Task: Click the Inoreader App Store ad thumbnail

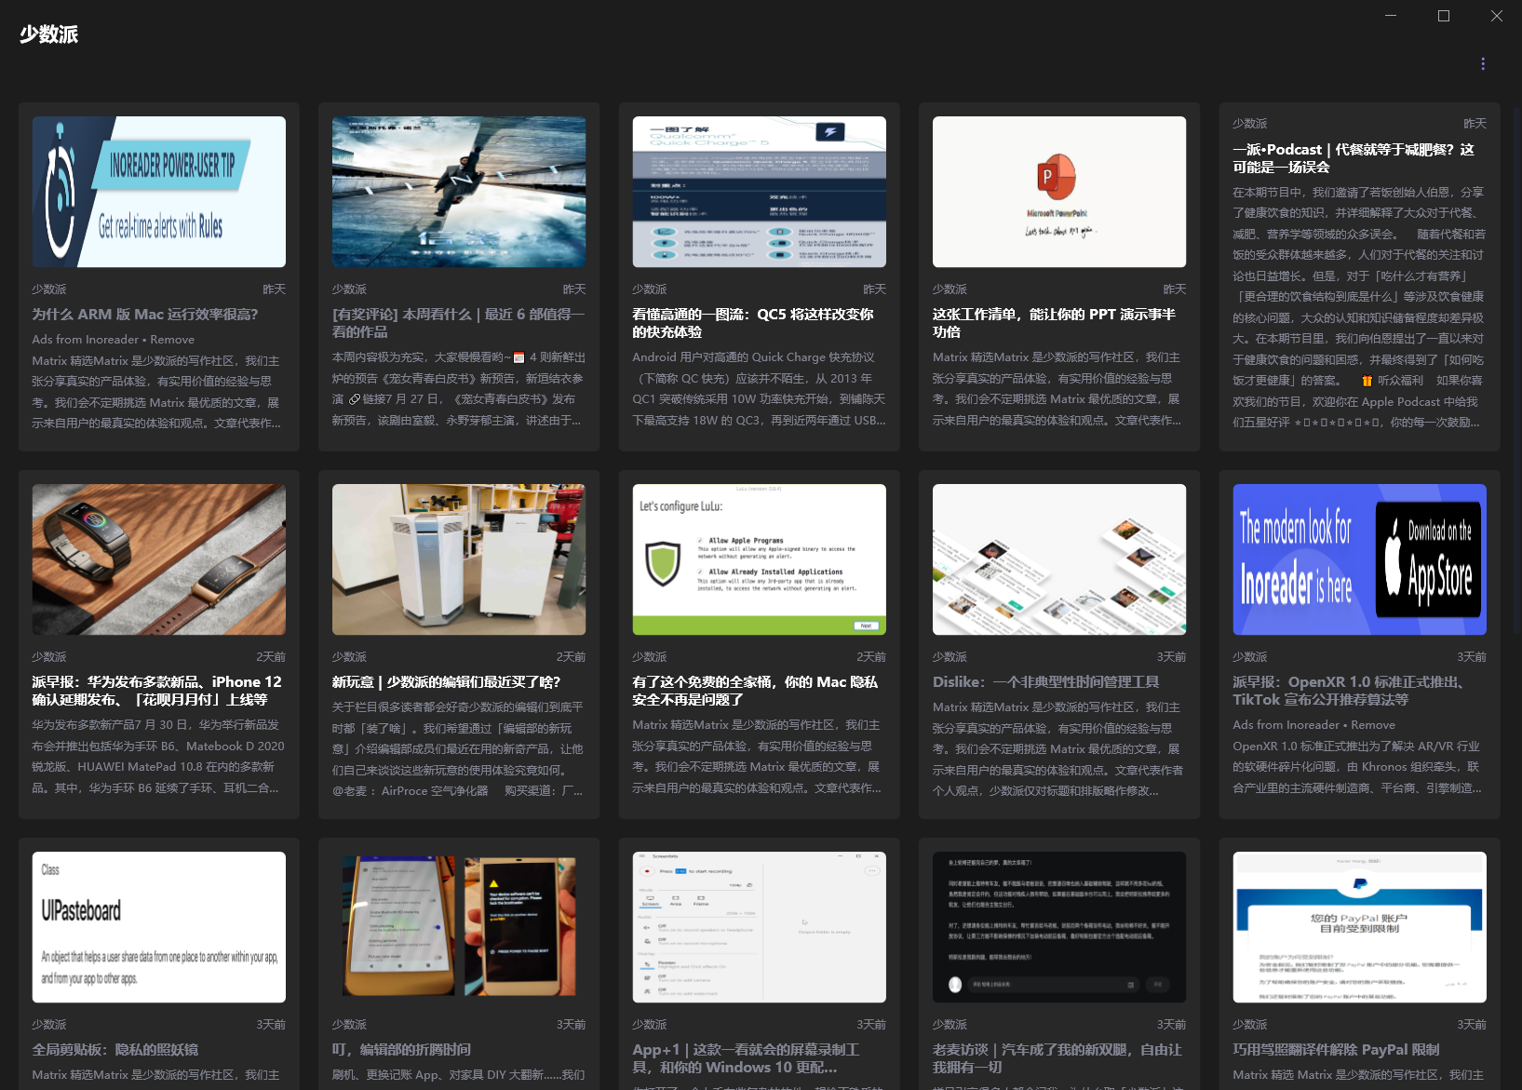Action: coord(1360,559)
